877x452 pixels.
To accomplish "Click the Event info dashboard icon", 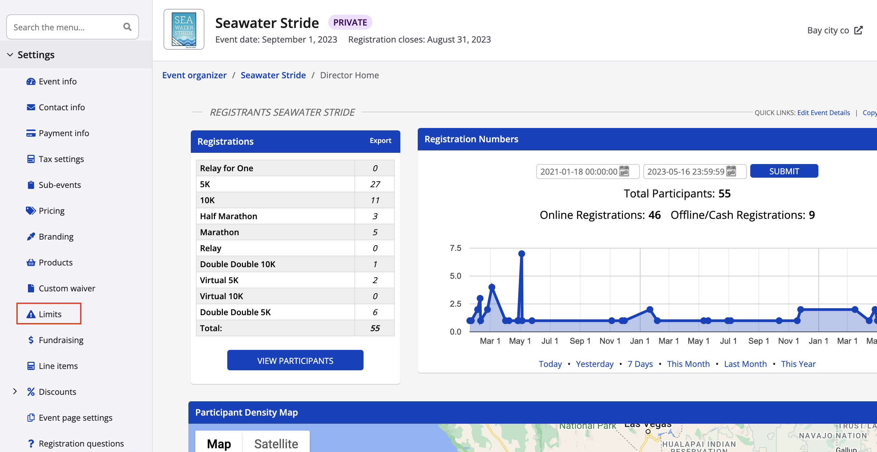I will [x=31, y=81].
